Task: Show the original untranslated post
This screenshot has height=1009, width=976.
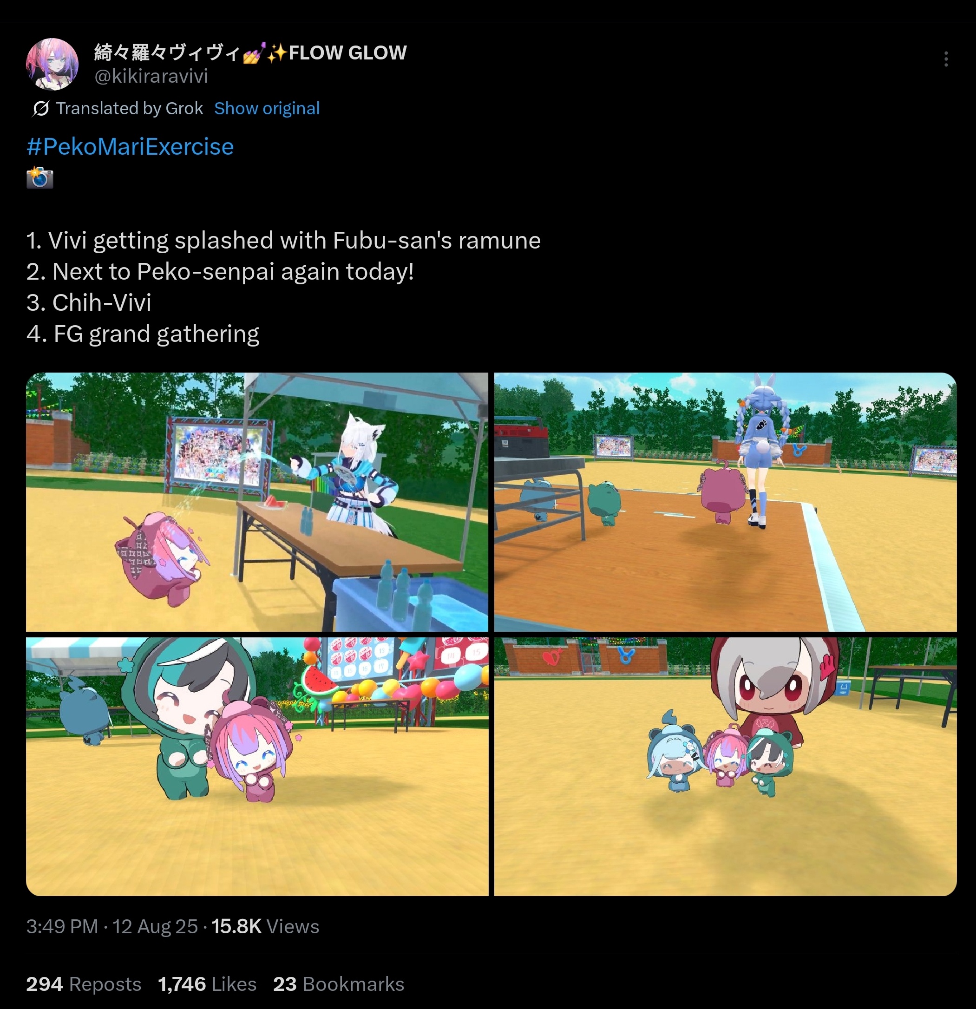Action: (x=267, y=109)
